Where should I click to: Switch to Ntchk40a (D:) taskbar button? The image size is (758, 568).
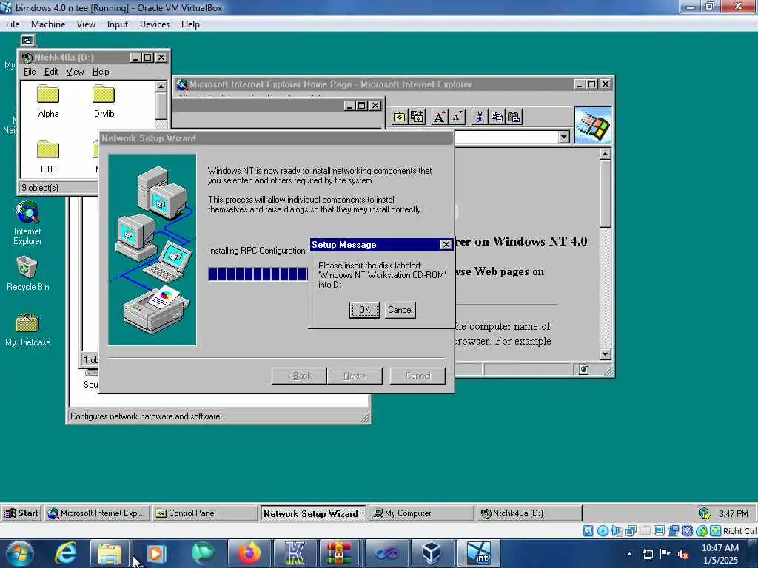click(529, 513)
